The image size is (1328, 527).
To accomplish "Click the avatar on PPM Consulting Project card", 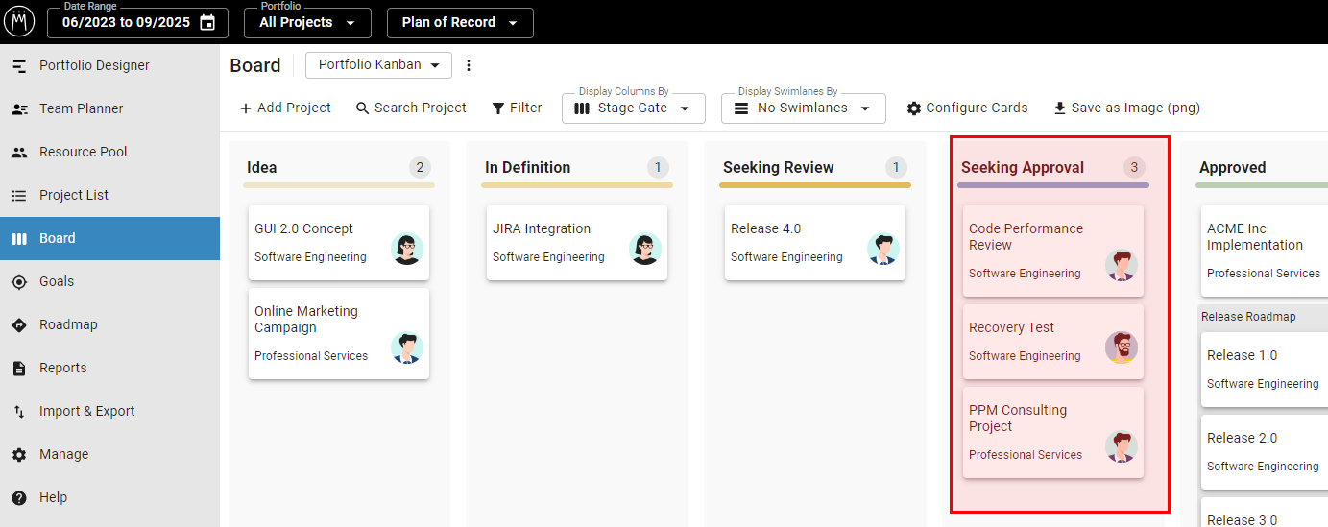I will pos(1122,446).
